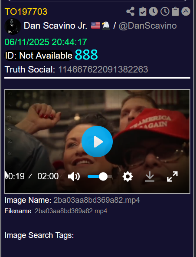Viewport: 196px width, 257px height.
Task: Click the outlined clock icon
Action: 165,11
